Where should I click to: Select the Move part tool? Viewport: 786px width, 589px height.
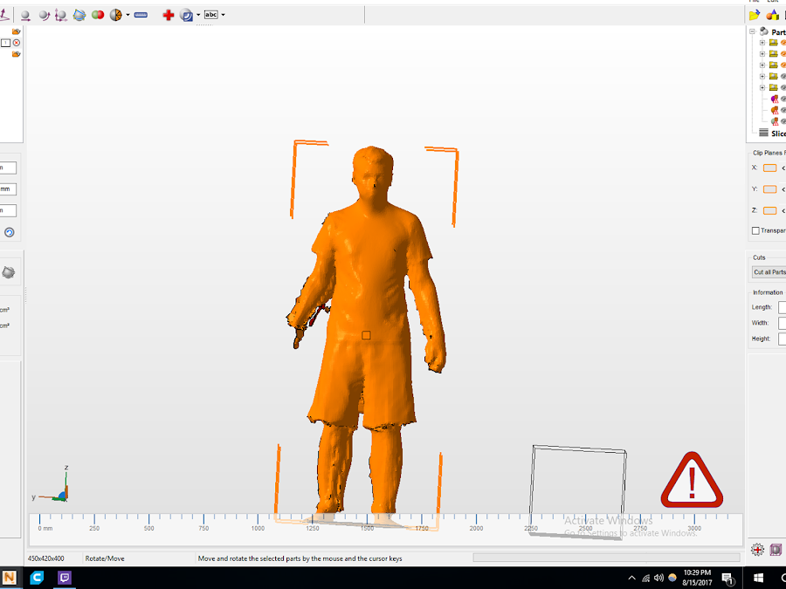click(x=25, y=15)
